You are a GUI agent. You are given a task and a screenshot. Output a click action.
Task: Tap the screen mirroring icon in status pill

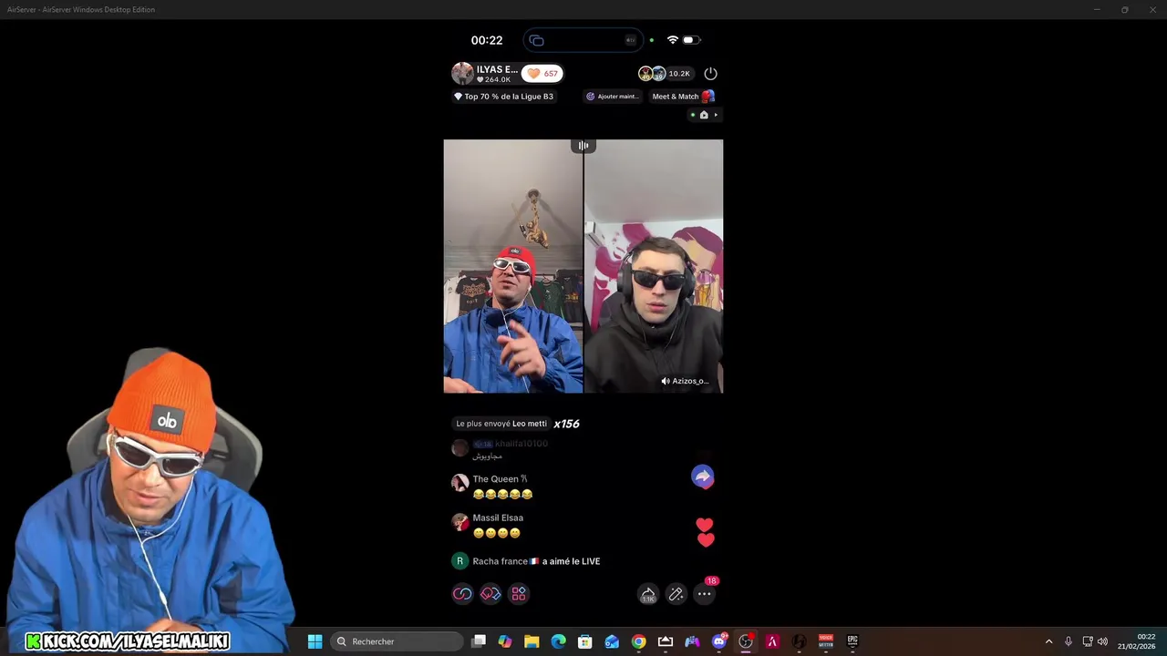coord(536,40)
